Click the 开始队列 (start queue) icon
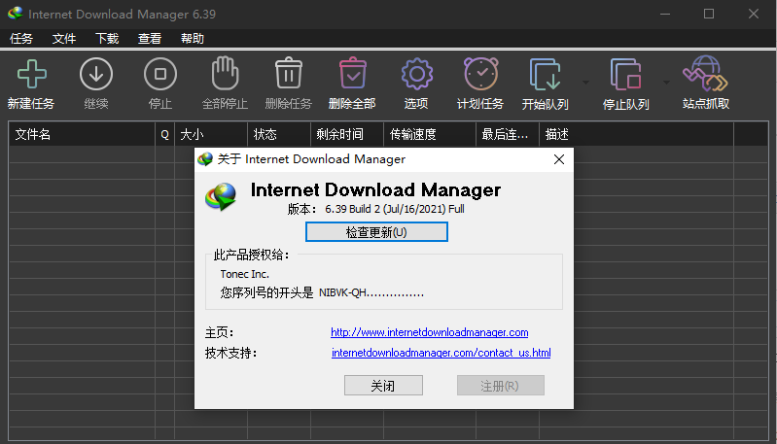The height and width of the screenshot is (444, 777). click(x=546, y=74)
